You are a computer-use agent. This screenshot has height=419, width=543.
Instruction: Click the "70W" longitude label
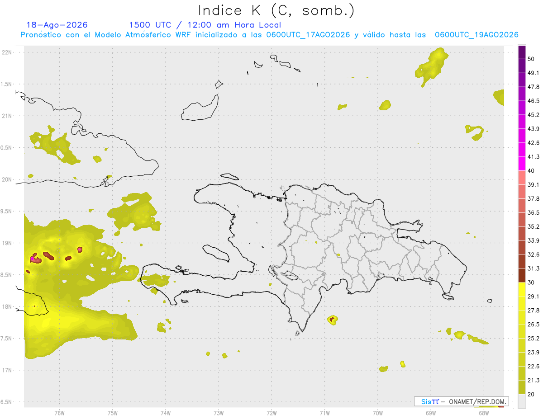pos(378,413)
